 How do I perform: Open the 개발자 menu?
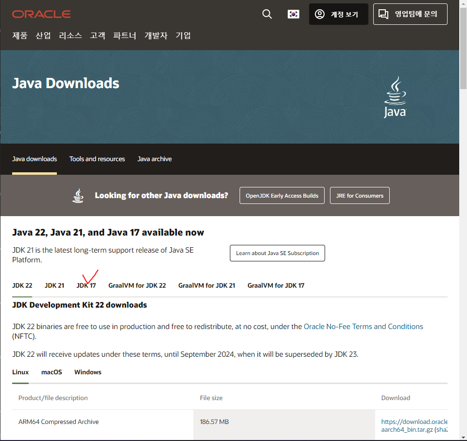tap(156, 36)
